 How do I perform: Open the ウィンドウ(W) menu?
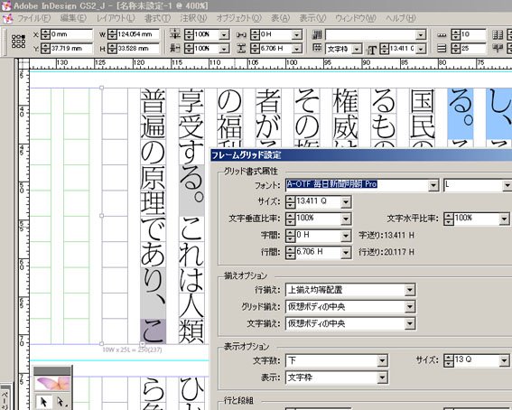356,18
